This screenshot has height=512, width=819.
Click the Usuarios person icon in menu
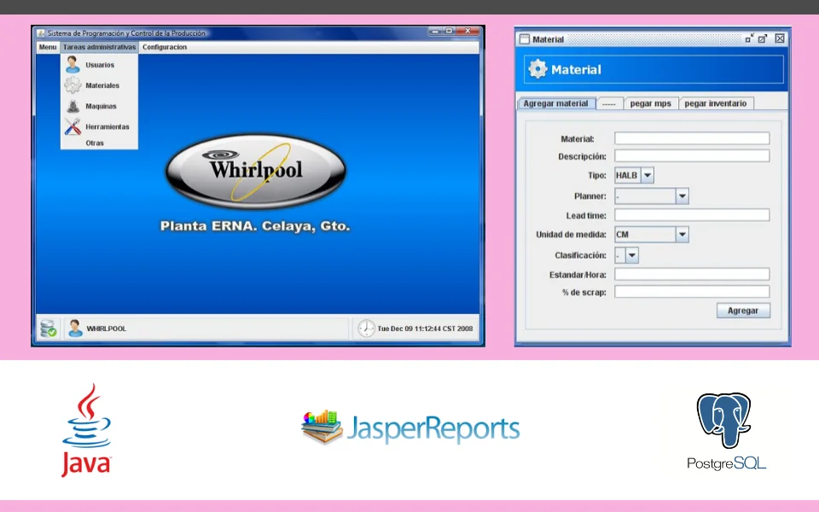tap(73, 65)
